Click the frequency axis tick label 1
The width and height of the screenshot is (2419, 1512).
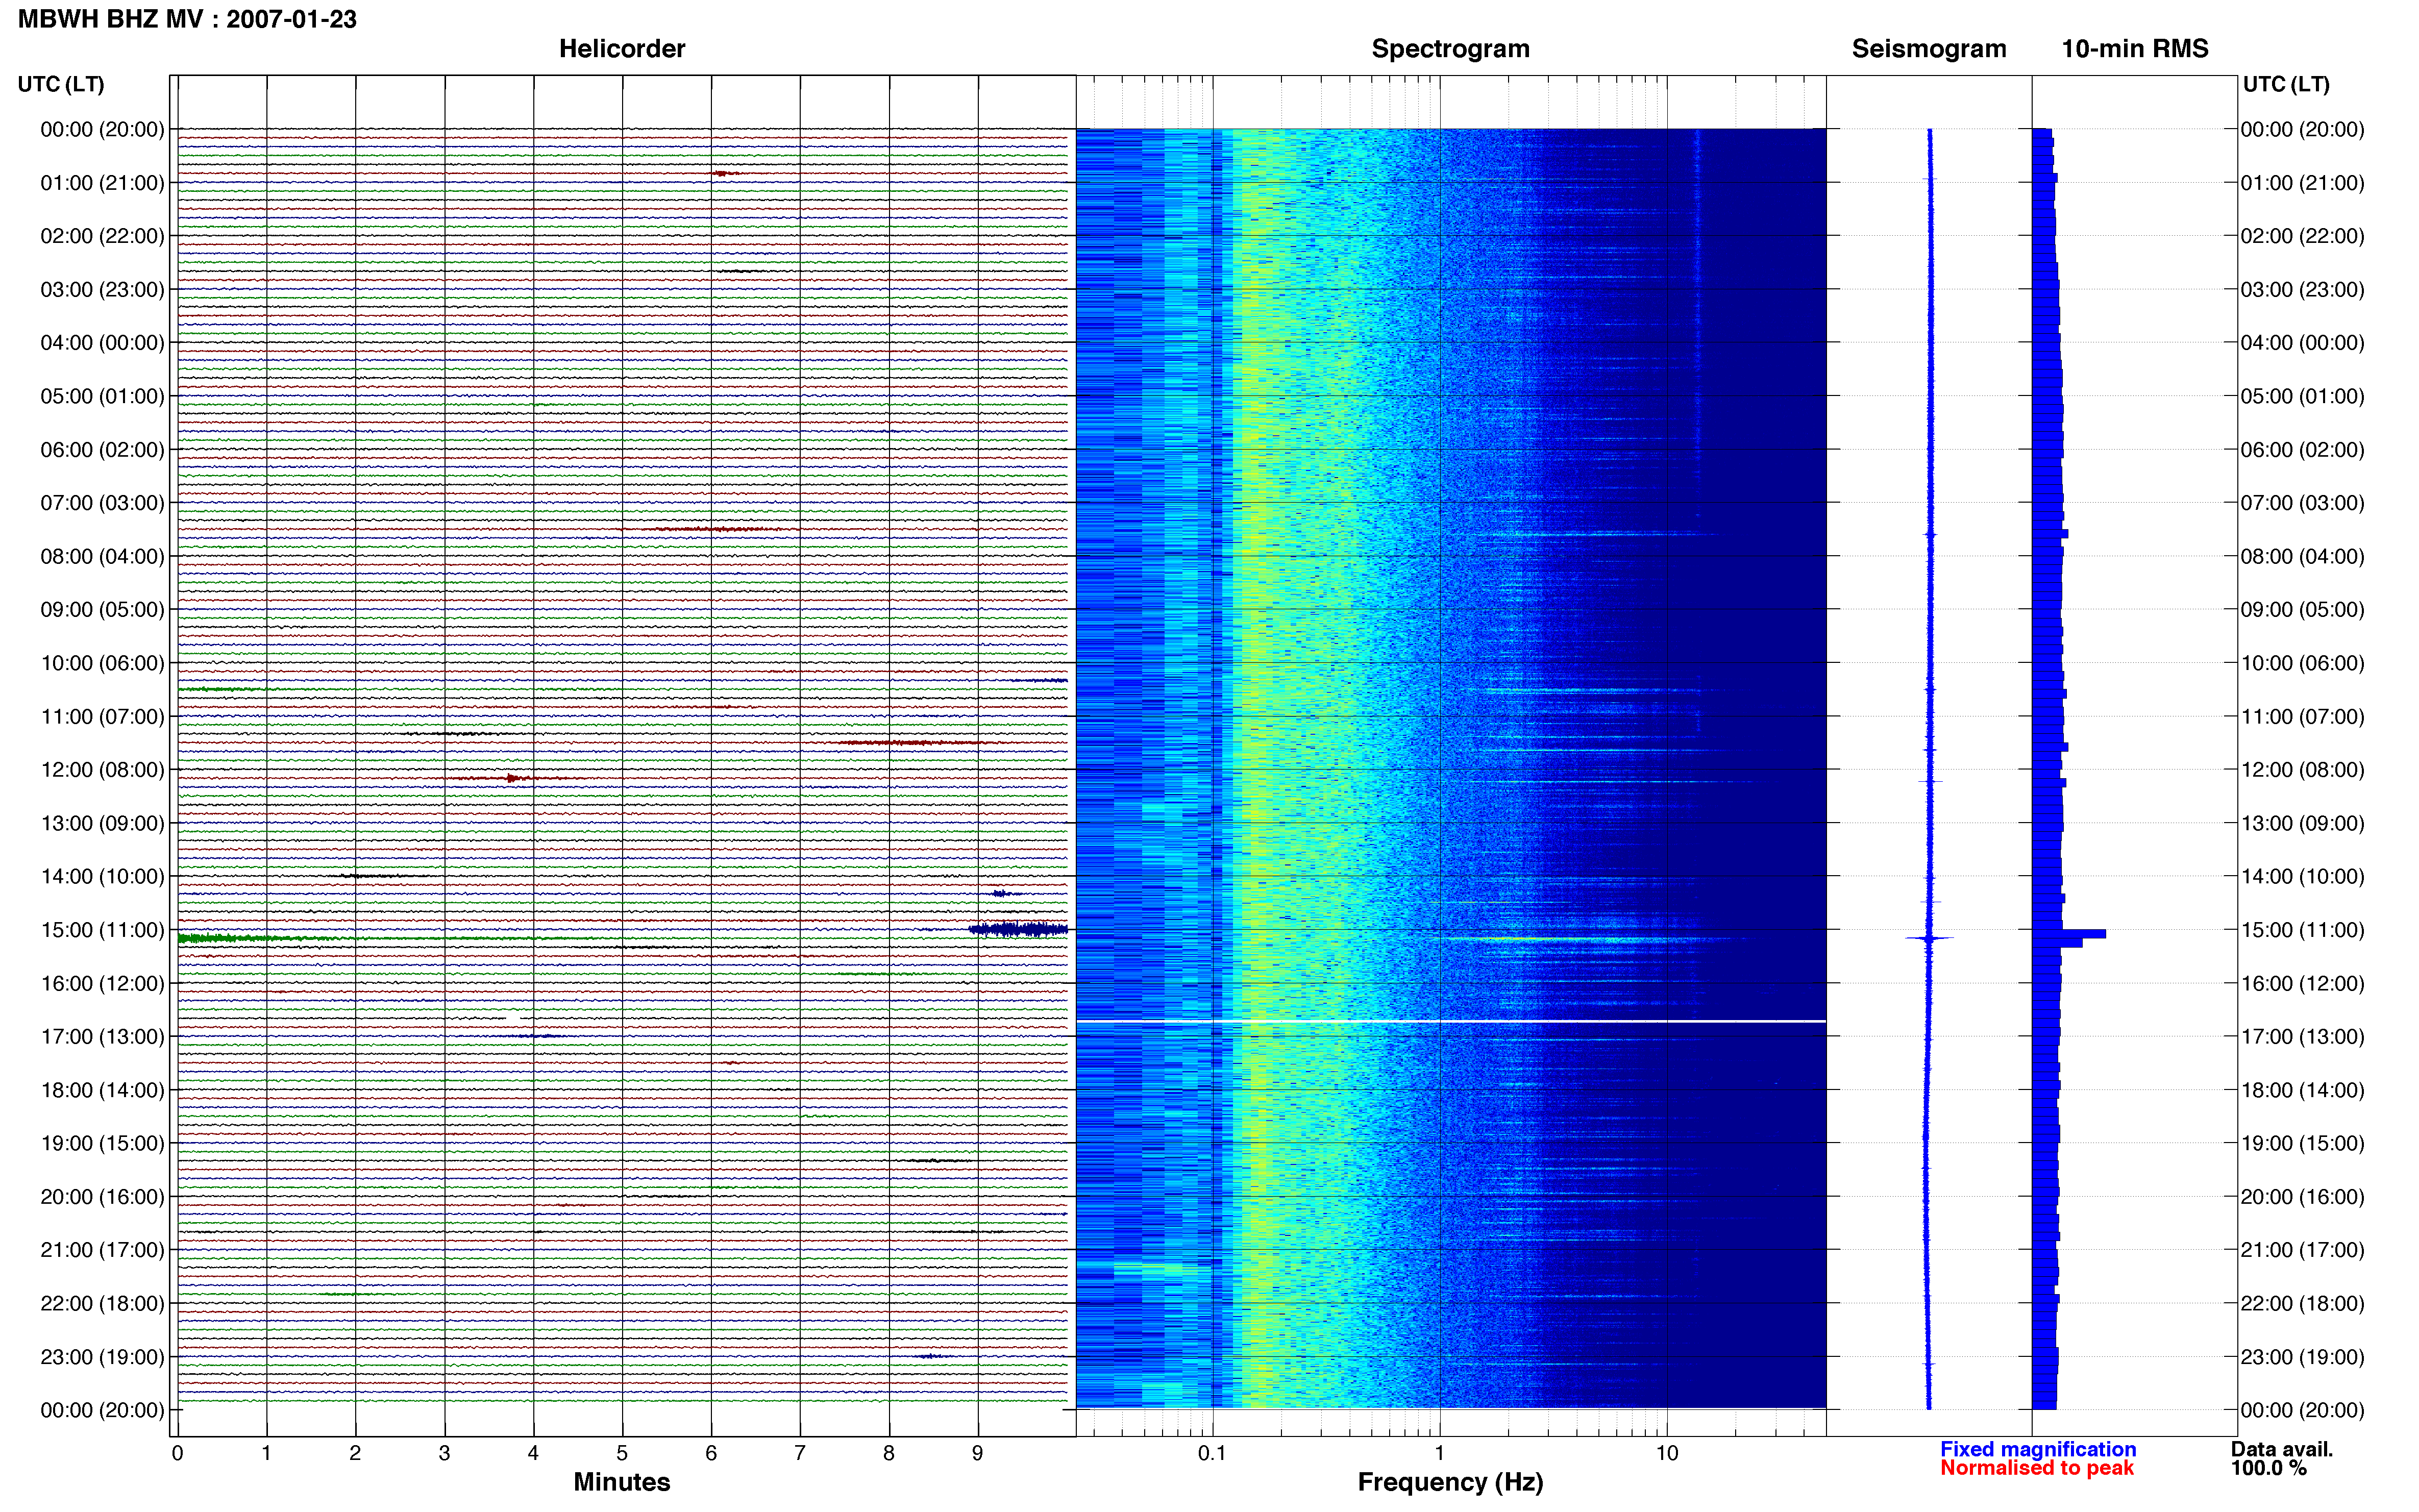pos(1439,1453)
